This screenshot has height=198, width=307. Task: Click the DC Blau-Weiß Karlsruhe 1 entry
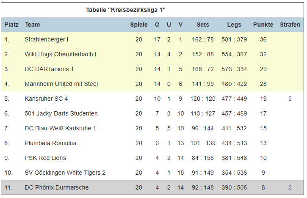[x=60, y=128]
